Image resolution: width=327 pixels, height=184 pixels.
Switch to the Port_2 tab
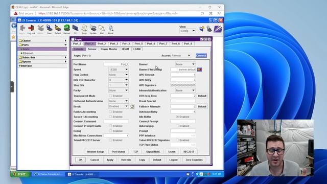(x=102, y=43)
